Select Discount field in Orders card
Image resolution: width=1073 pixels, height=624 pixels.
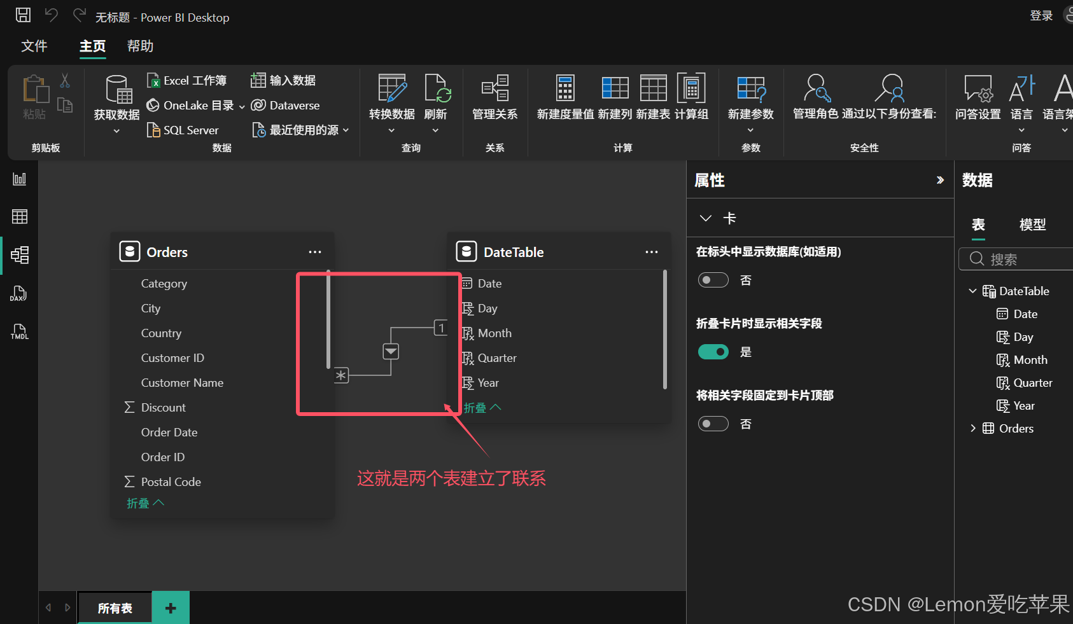164,407
